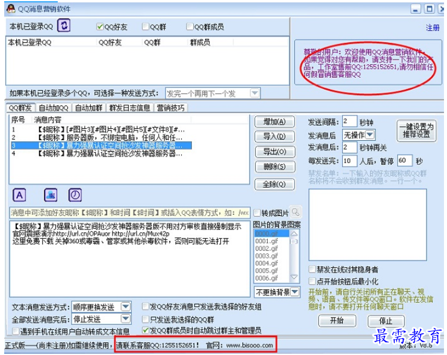Select background 0006.gif
Viewport: 447px width, 355px height.
[272, 278]
